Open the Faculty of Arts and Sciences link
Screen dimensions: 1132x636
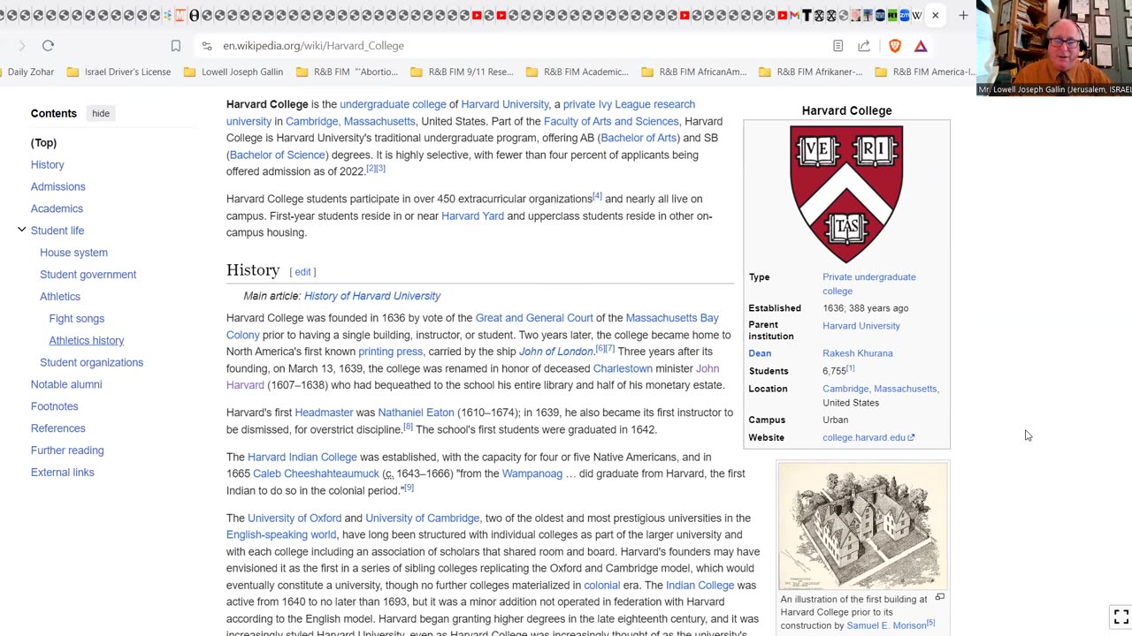point(611,121)
